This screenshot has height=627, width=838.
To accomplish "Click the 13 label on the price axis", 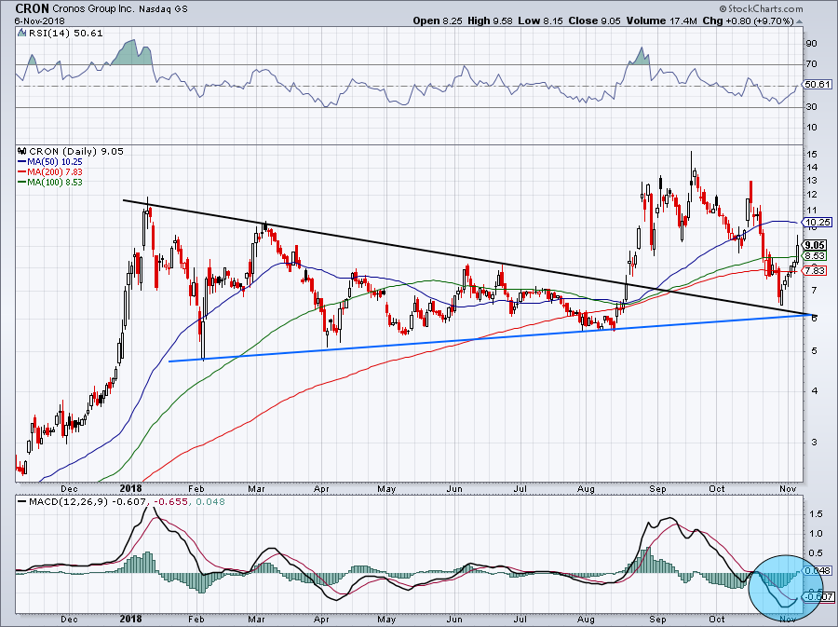I will [811, 181].
